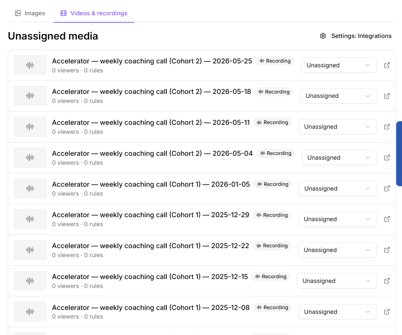The height and width of the screenshot is (335, 402).
Task: Click audio thumbnail of 2026-05-25 call
Action: point(30,65)
